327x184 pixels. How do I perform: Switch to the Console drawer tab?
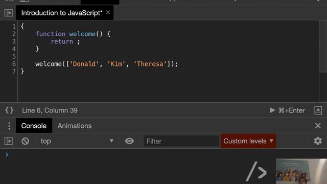point(34,126)
